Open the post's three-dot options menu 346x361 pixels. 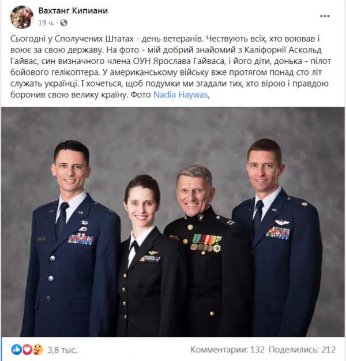[x=325, y=16]
